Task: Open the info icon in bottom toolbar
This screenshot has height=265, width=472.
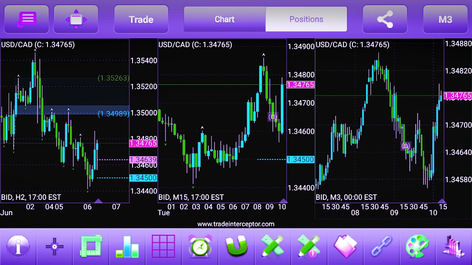Action: coord(18,247)
